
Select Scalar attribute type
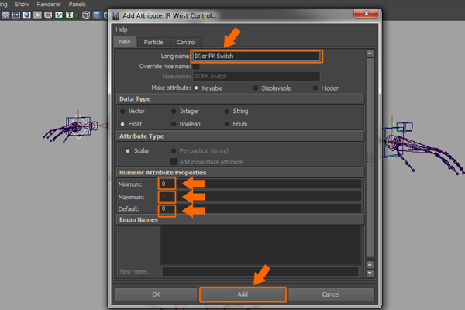point(128,150)
